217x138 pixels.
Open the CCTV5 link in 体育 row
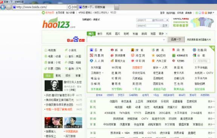(x=152, y=133)
